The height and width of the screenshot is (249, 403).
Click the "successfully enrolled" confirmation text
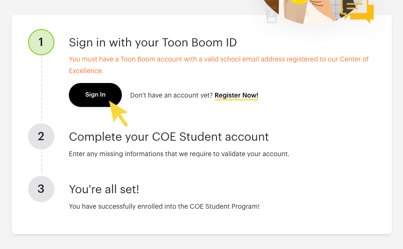pos(164,206)
